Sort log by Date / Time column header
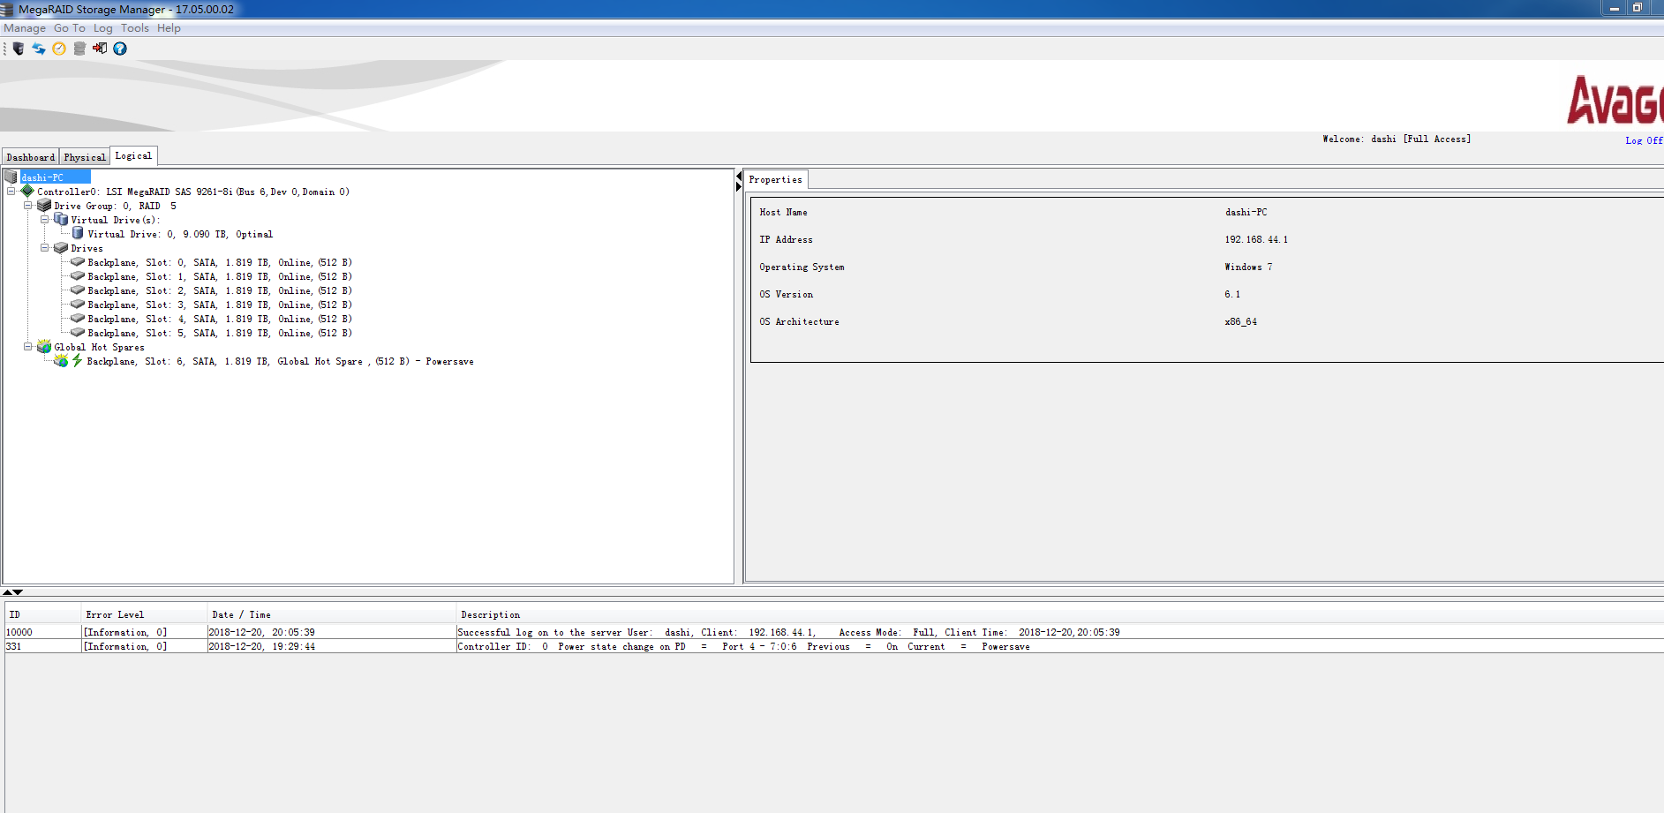The height and width of the screenshot is (813, 1664). tap(331, 614)
